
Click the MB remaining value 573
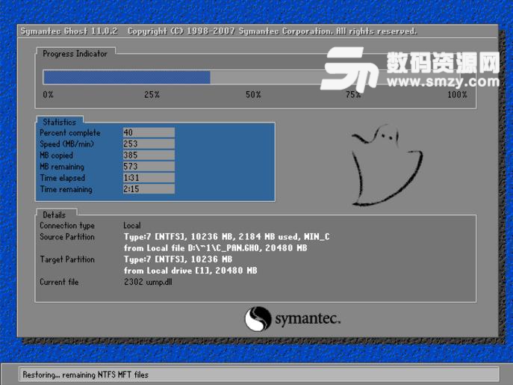(149, 167)
